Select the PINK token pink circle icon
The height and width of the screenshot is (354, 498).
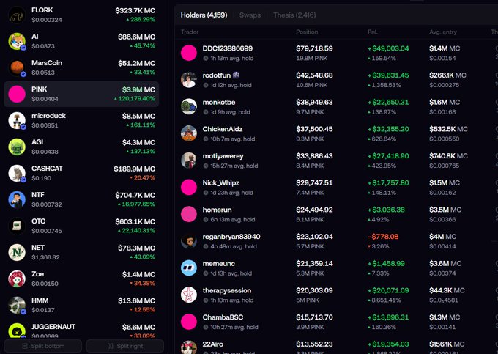coord(17,94)
